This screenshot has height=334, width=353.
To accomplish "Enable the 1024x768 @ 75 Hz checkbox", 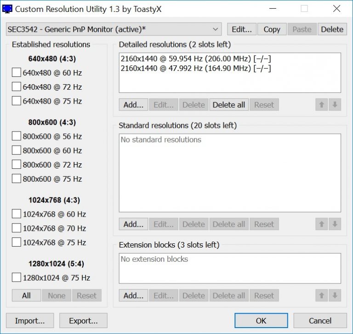I will pyautogui.click(x=17, y=242).
